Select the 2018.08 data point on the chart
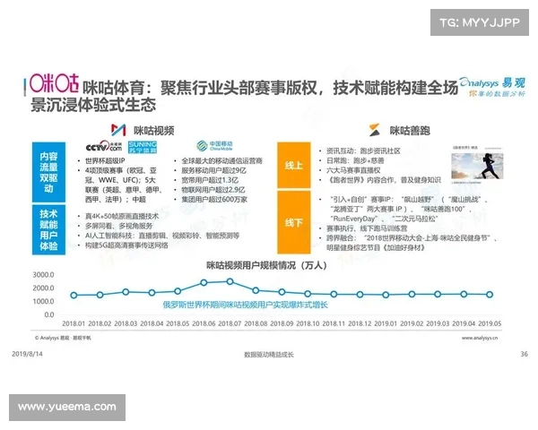 pyautogui.click(x=256, y=290)
